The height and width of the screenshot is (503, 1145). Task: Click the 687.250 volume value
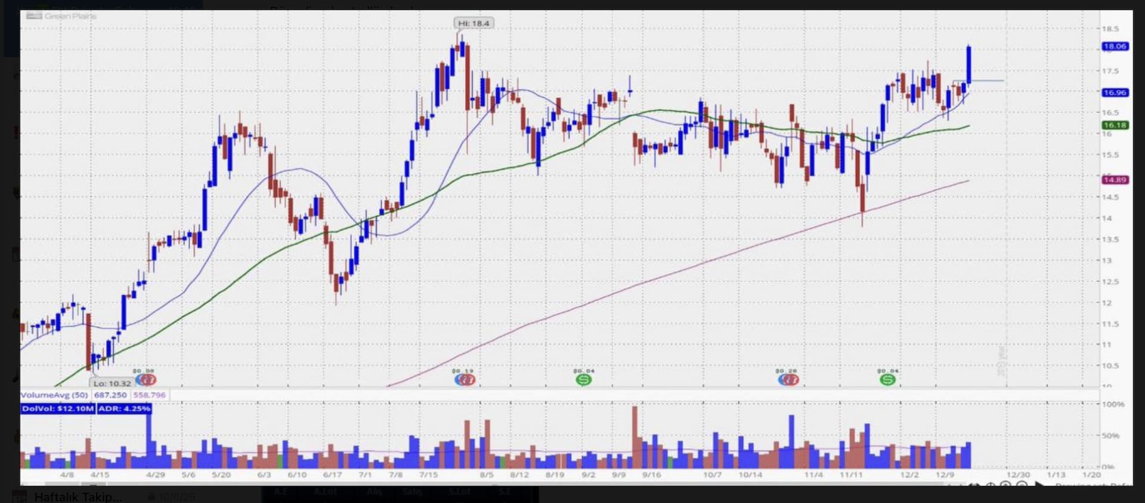tap(110, 395)
